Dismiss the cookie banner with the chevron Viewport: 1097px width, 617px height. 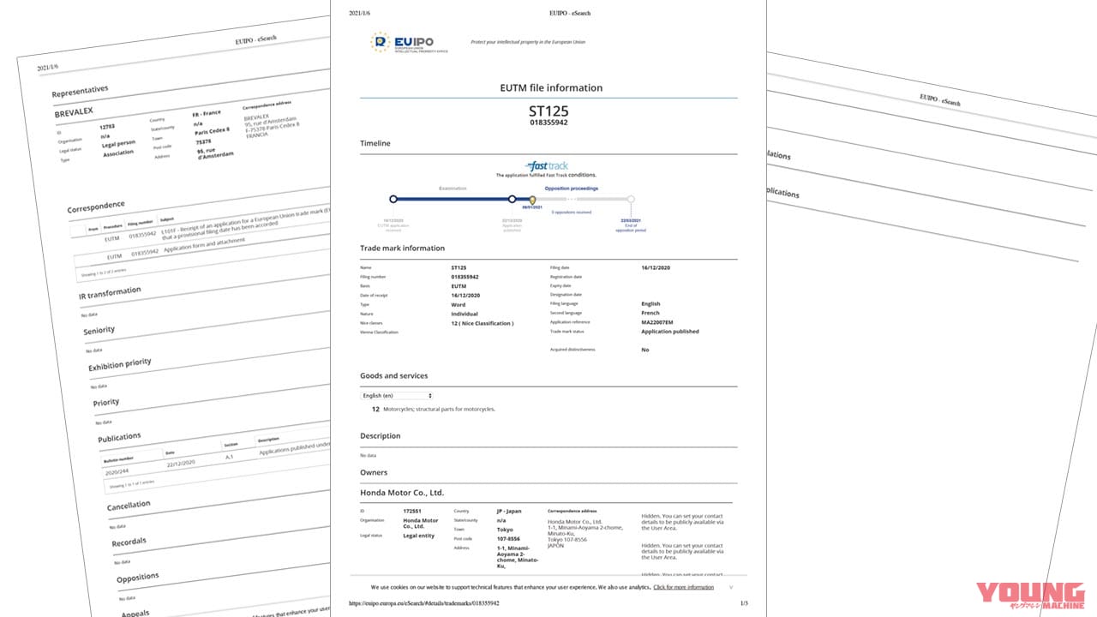point(730,587)
